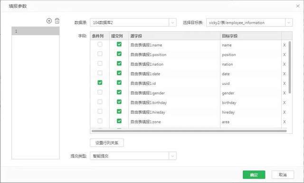This screenshot has width=304, height=183.
Task: Uncheck submit column for position row
Action: click(119, 54)
